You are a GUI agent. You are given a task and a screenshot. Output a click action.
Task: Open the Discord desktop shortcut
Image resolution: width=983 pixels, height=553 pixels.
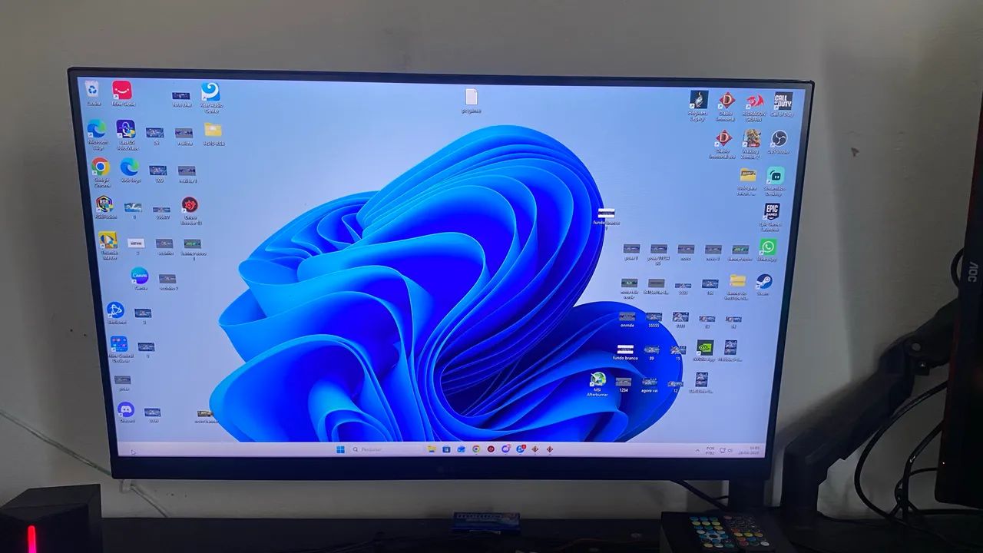tap(126, 412)
